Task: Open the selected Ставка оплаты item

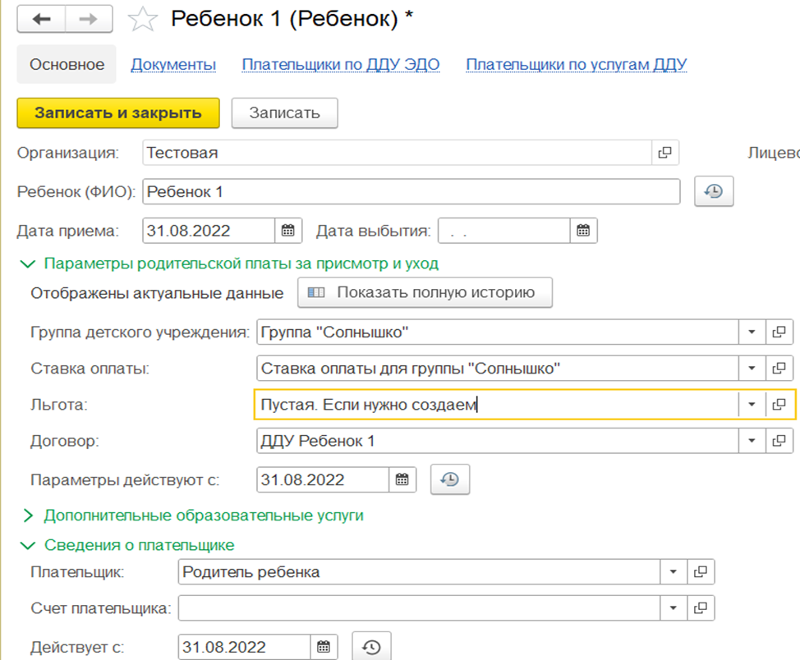Action: (x=779, y=369)
